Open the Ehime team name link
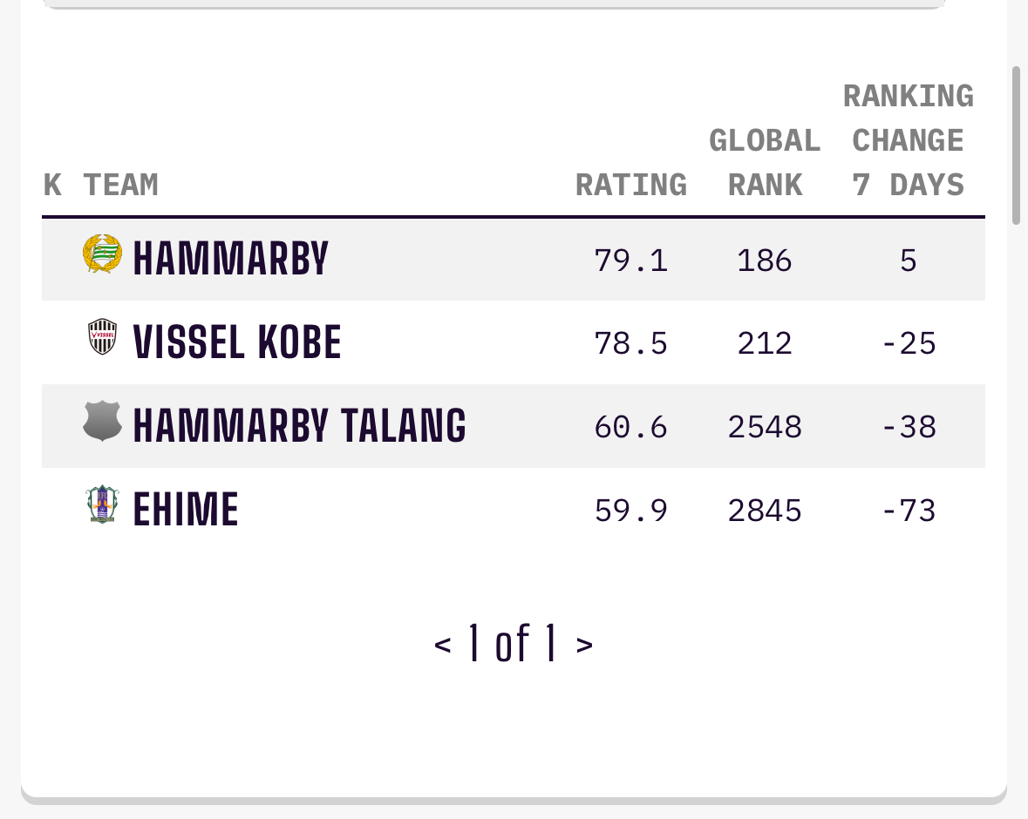Viewport: 1028px width, 819px height. [185, 510]
